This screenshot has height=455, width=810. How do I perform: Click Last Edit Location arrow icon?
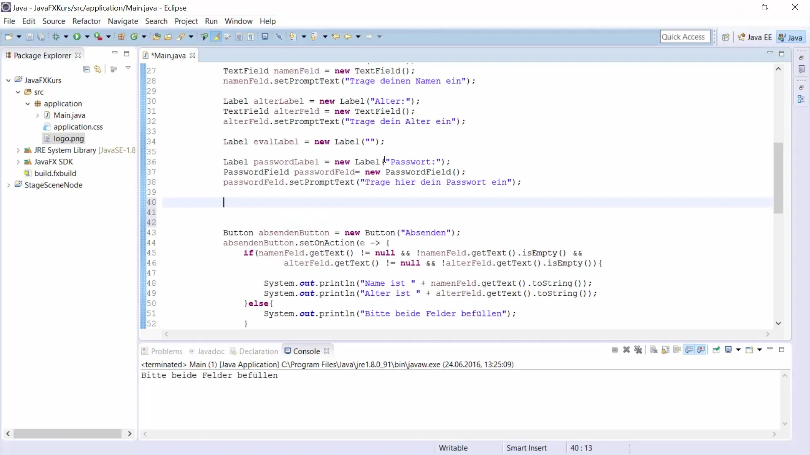pos(336,37)
